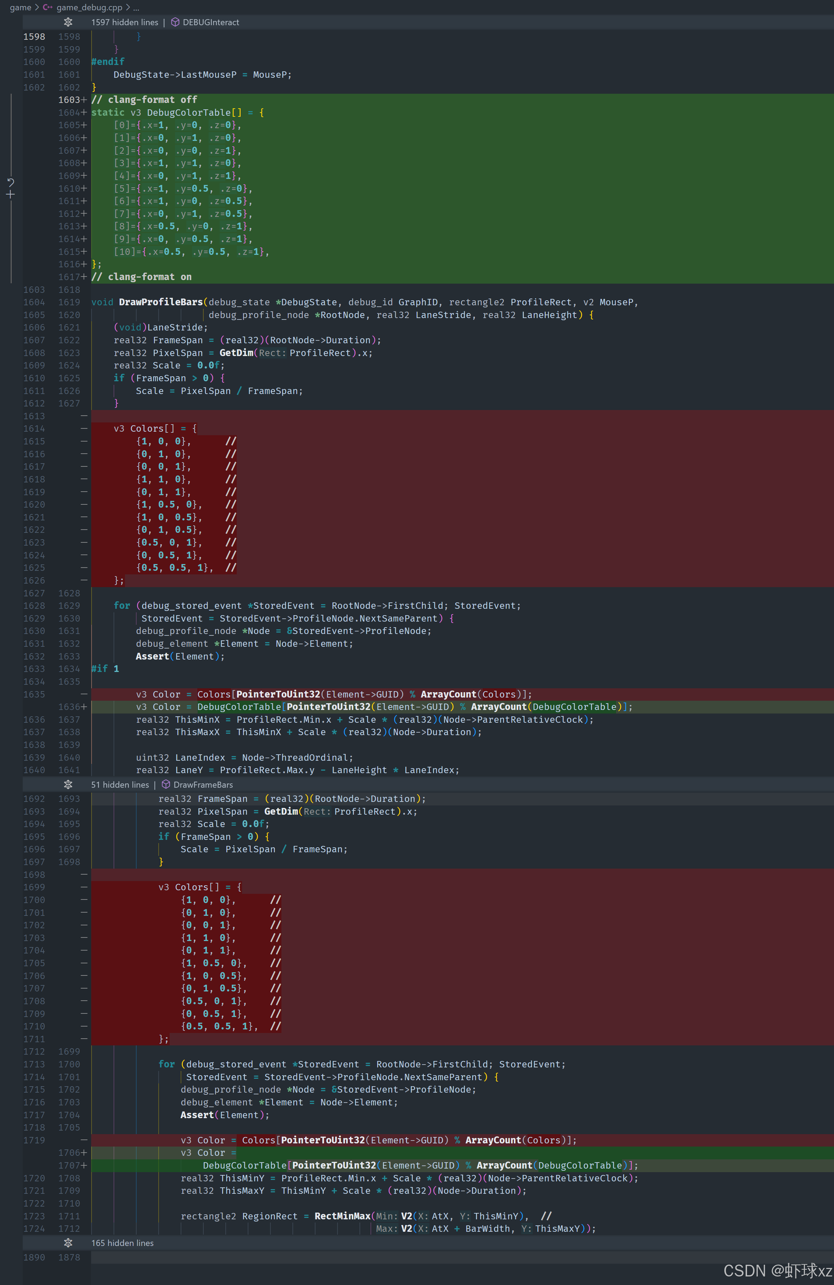Click the C++ file icon in breadcrumb

[48, 7]
